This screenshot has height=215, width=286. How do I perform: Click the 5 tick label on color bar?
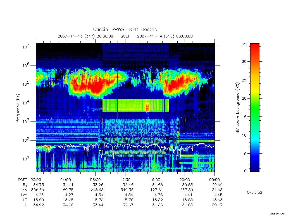(x=245, y=154)
